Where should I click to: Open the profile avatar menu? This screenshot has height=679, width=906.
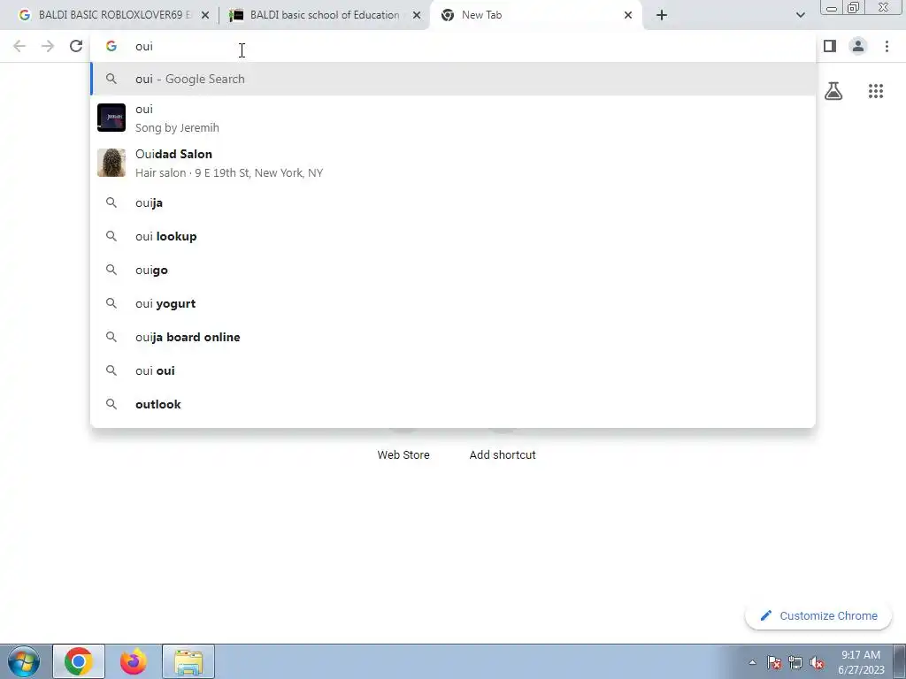coord(858,46)
